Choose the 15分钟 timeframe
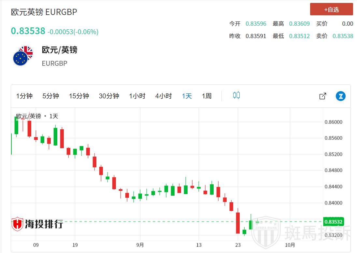This screenshot has height=253, width=357. [79, 96]
